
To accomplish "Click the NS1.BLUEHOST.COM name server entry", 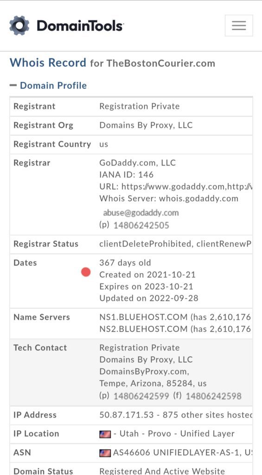I will [143, 317].
